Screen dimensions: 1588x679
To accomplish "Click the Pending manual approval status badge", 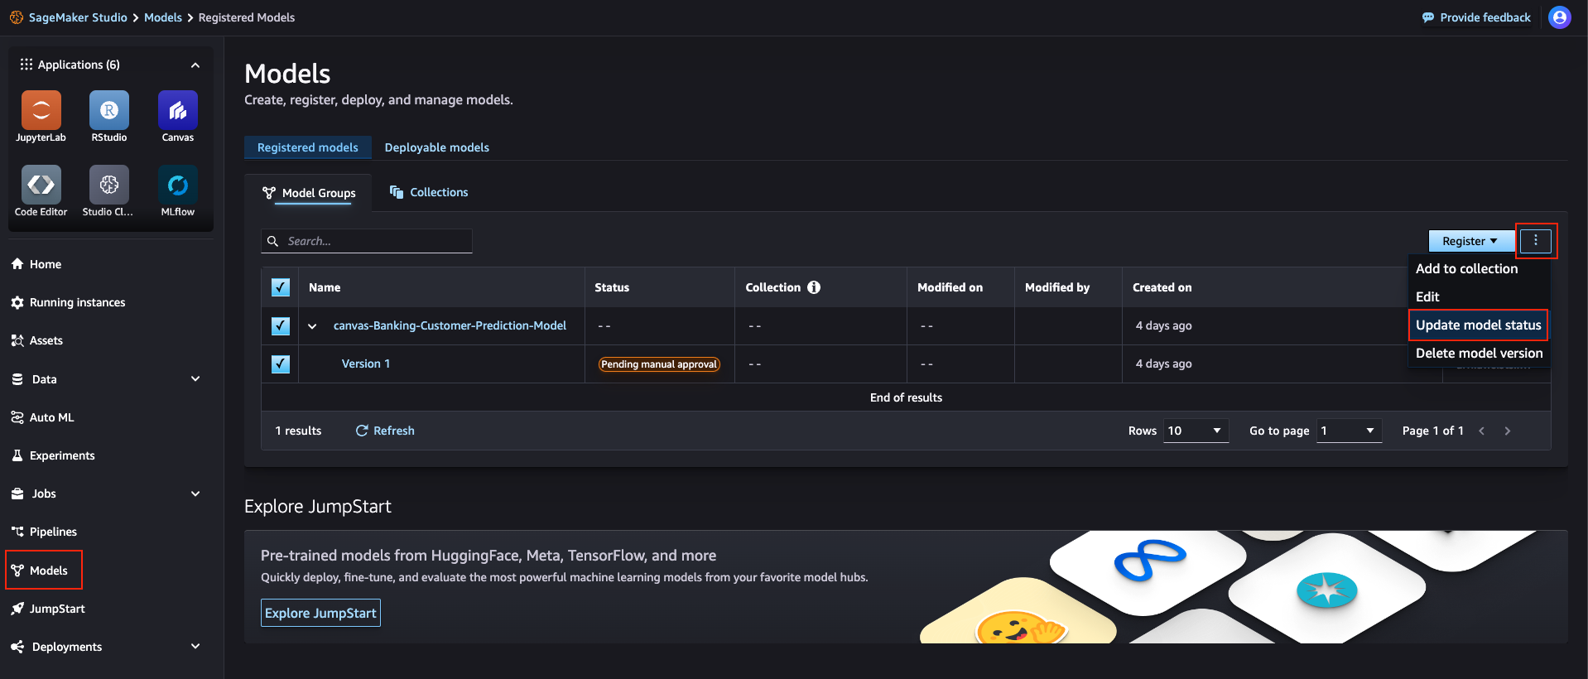I will coord(659,364).
